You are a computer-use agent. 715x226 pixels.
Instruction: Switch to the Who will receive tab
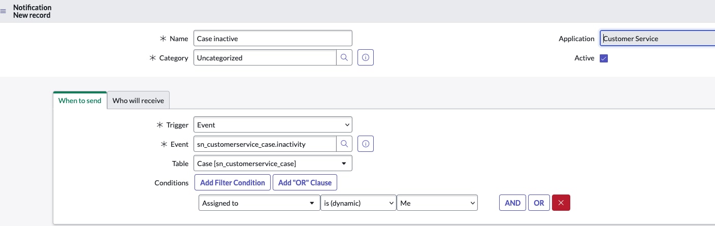[x=138, y=101]
